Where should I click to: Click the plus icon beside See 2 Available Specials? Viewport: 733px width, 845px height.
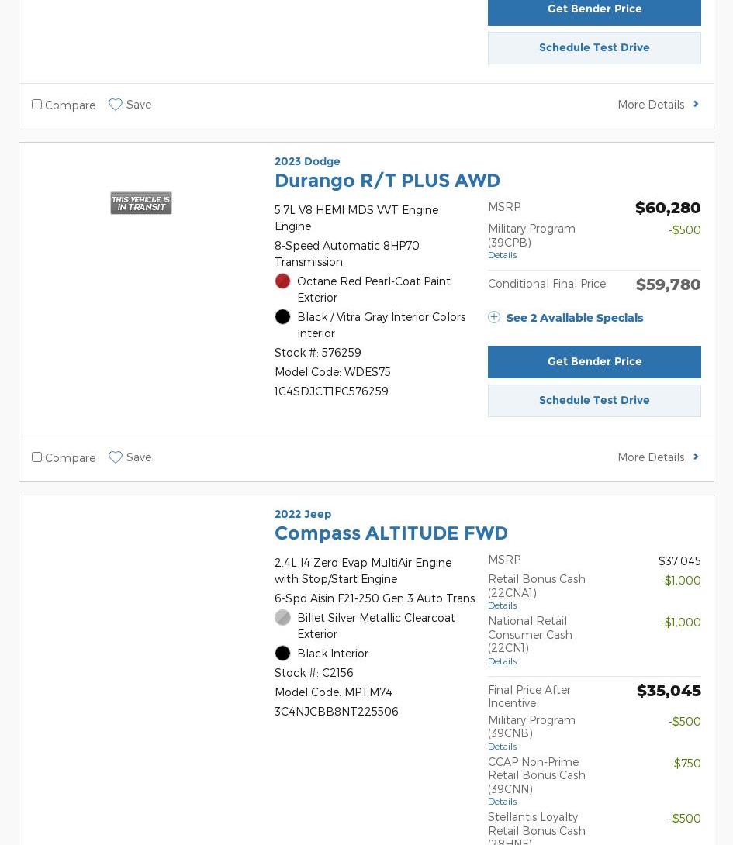pos(494,317)
